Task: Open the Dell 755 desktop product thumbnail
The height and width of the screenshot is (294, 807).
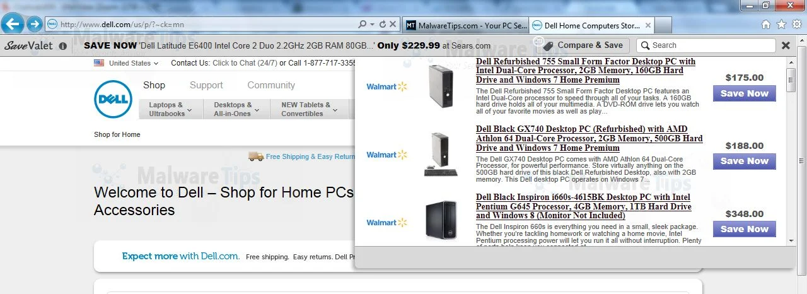Action: [x=440, y=85]
